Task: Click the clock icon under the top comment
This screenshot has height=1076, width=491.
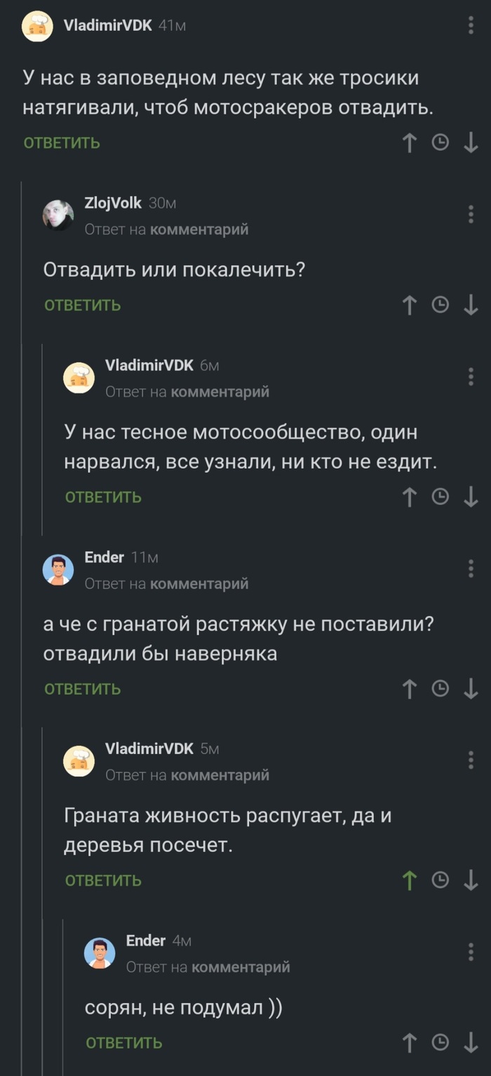Action: click(440, 142)
